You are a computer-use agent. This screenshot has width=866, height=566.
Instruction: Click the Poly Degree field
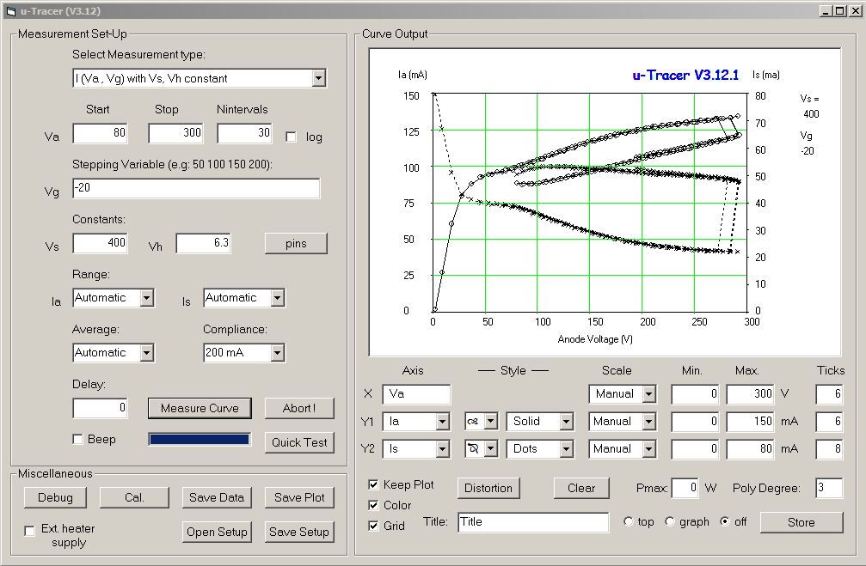point(830,488)
